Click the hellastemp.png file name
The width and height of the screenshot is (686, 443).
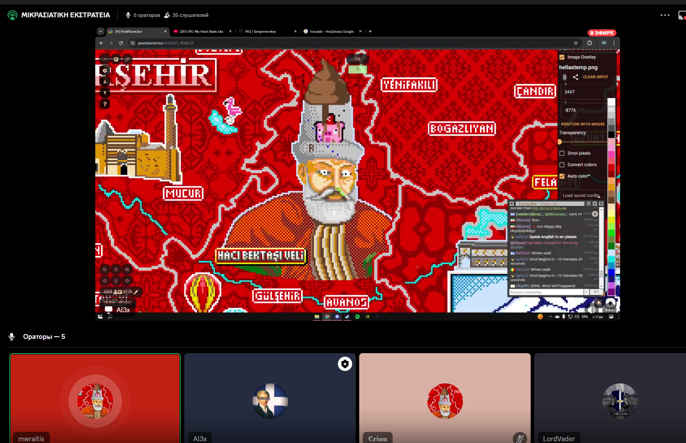(x=578, y=67)
